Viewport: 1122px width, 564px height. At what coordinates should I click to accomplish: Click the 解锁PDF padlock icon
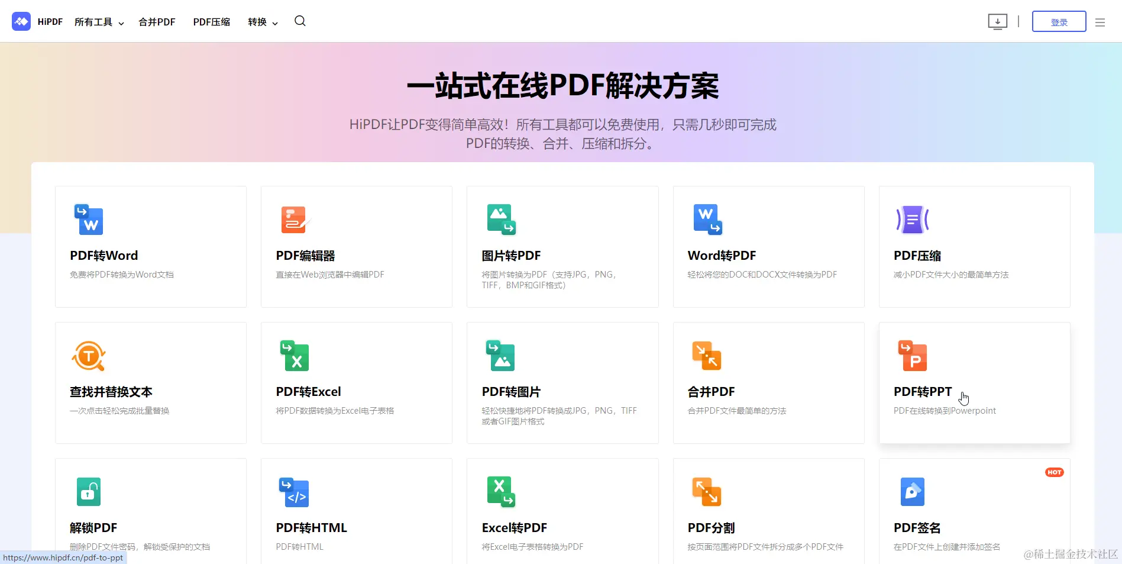[89, 492]
